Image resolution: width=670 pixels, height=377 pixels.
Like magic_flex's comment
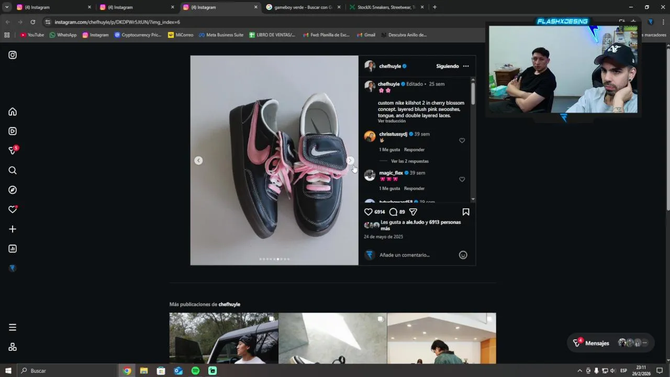coord(462,179)
